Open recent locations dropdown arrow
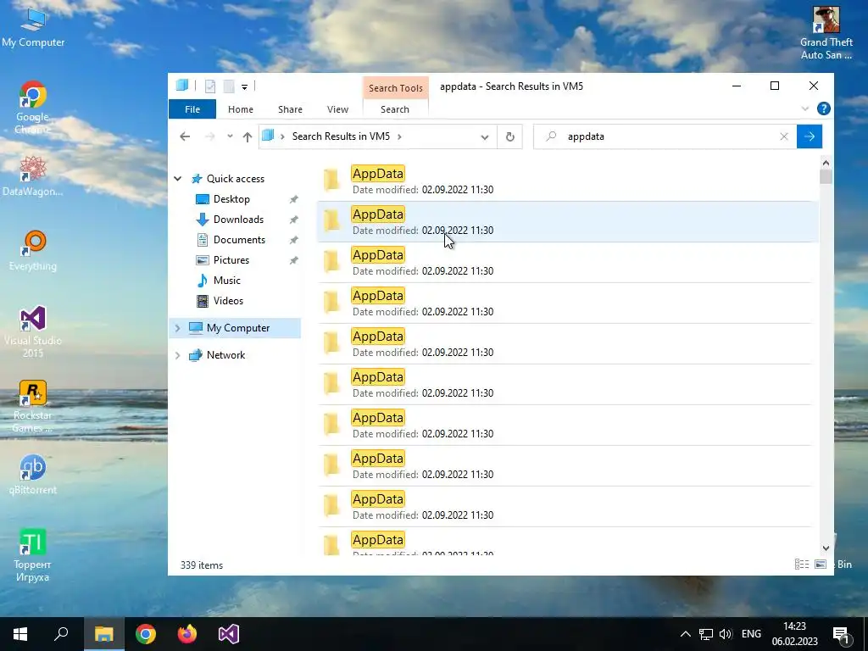This screenshot has height=651, width=868. 230,136
